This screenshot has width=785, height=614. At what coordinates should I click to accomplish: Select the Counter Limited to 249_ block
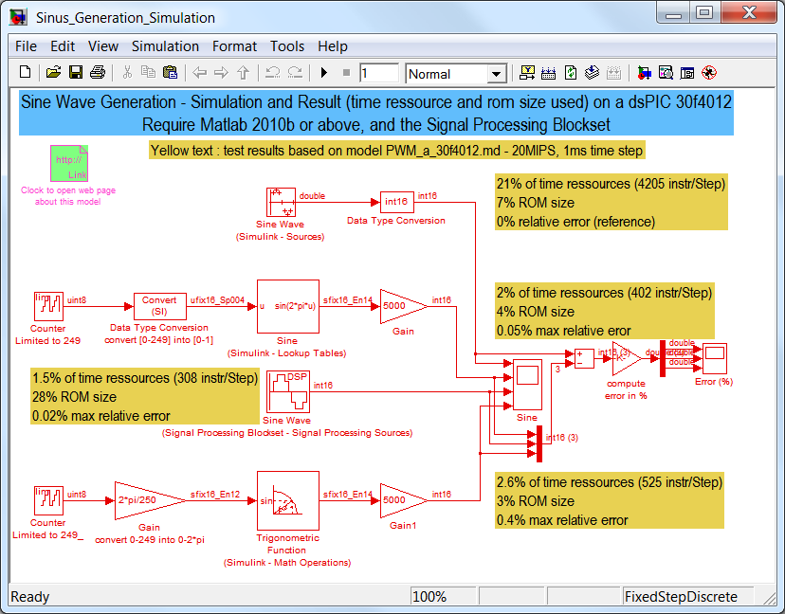(x=48, y=500)
